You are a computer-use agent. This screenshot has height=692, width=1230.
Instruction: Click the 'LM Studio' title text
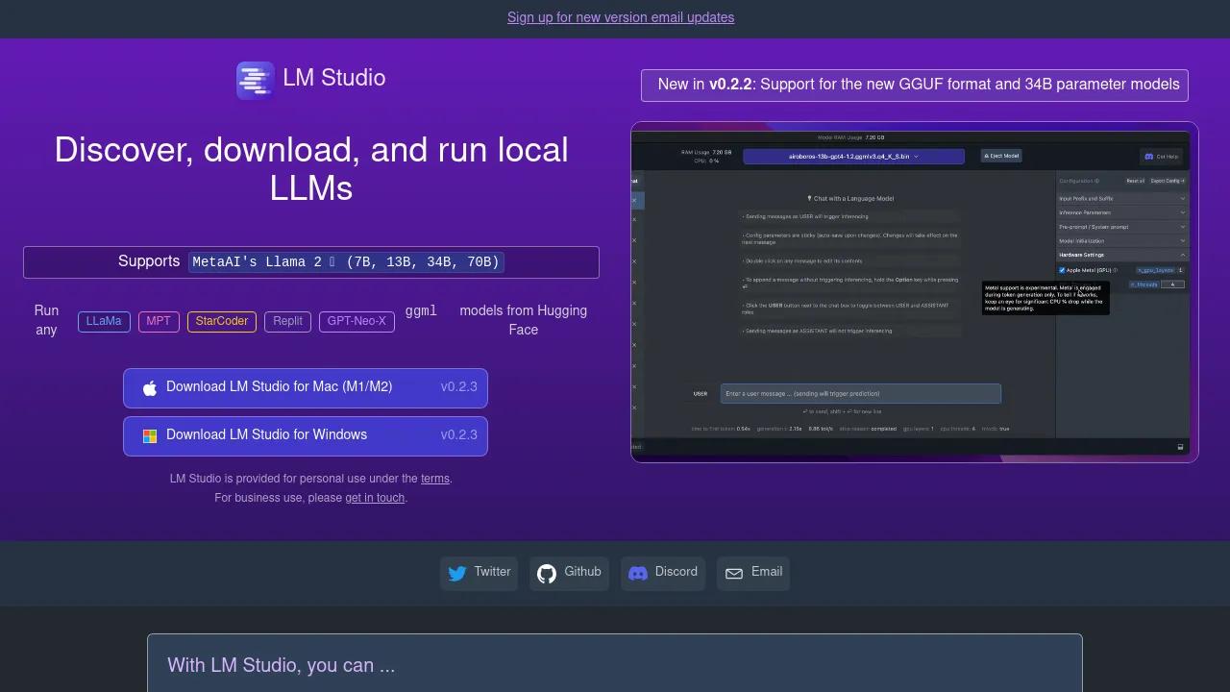pyautogui.click(x=334, y=78)
